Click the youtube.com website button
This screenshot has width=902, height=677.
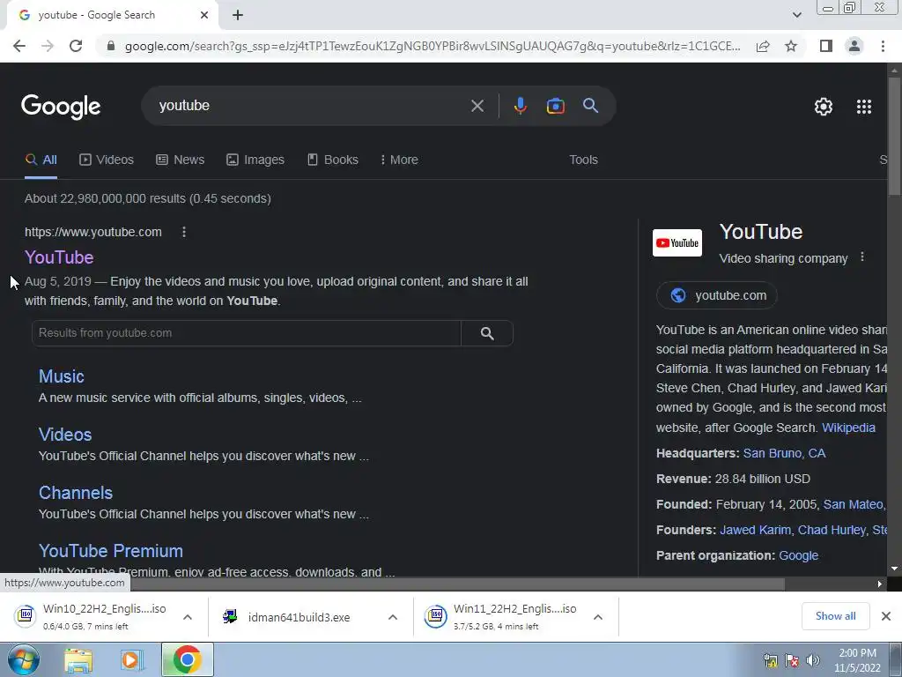click(717, 295)
